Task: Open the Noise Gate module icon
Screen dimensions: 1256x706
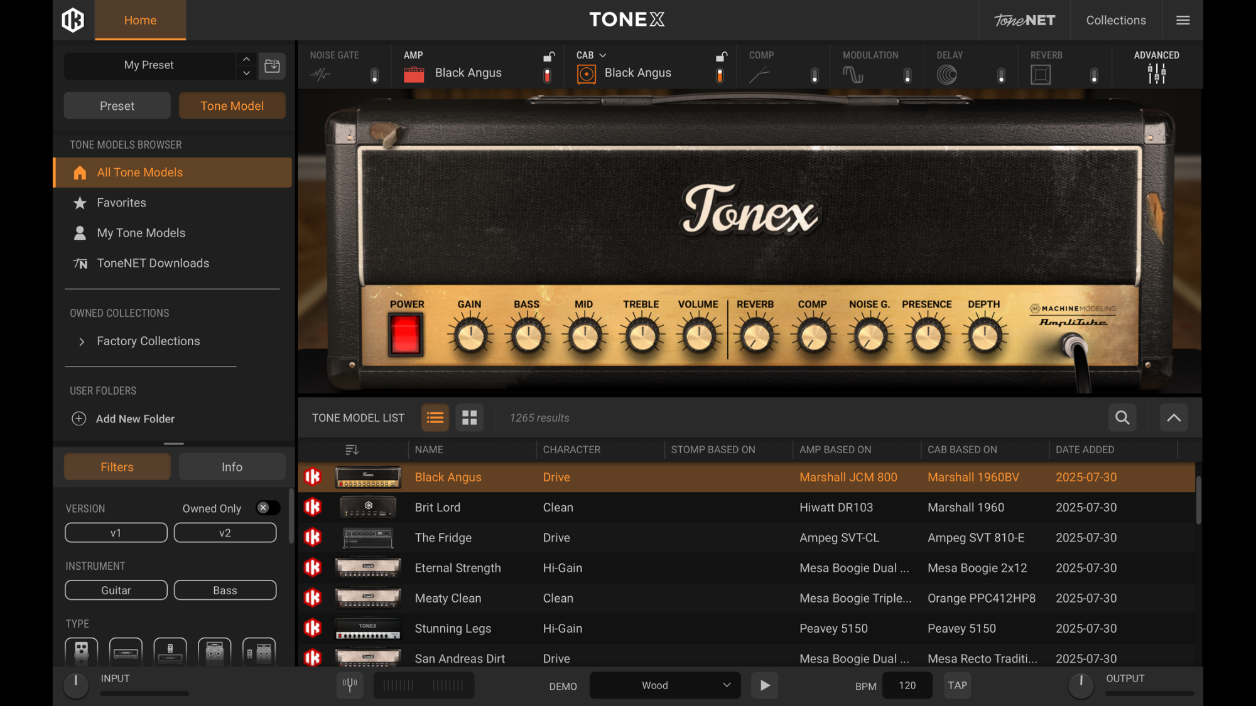Action: 320,75
